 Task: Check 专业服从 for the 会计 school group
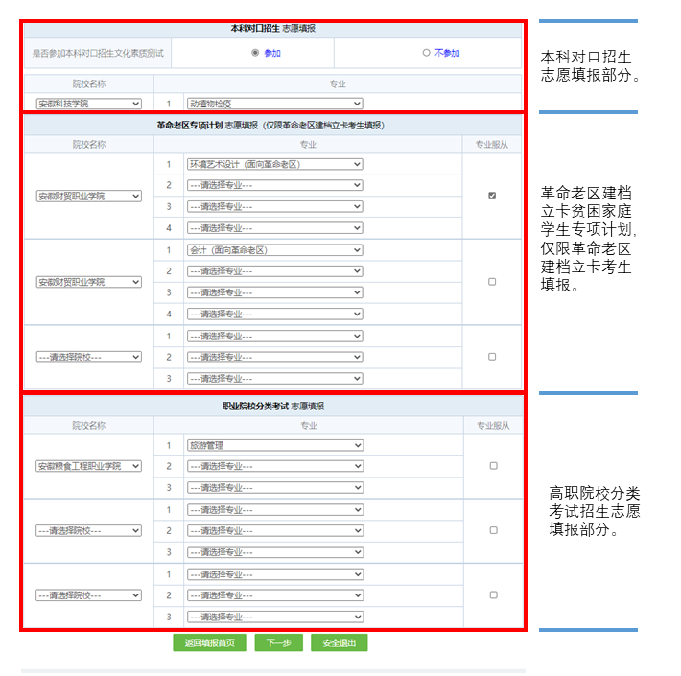tap(492, 282)
